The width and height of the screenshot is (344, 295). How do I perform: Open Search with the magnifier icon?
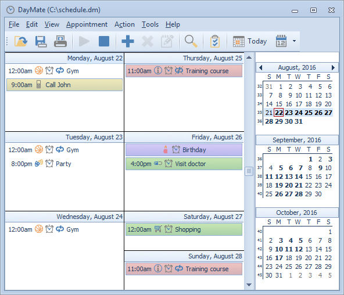click(x=191, y=41)
